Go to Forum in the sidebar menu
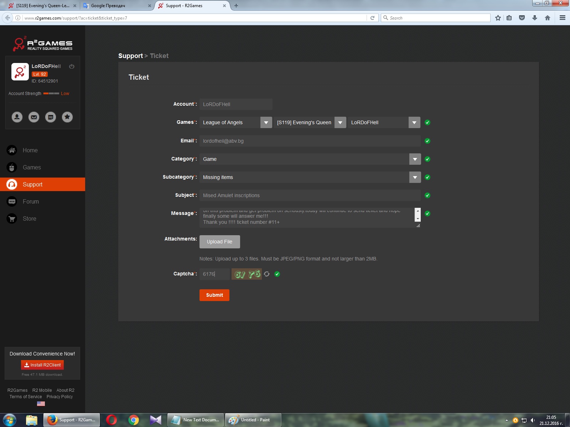570x427 pixels. 31,201
